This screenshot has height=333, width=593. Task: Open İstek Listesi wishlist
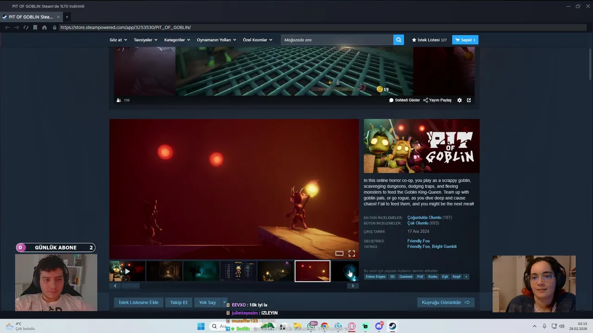click(429, 40)
